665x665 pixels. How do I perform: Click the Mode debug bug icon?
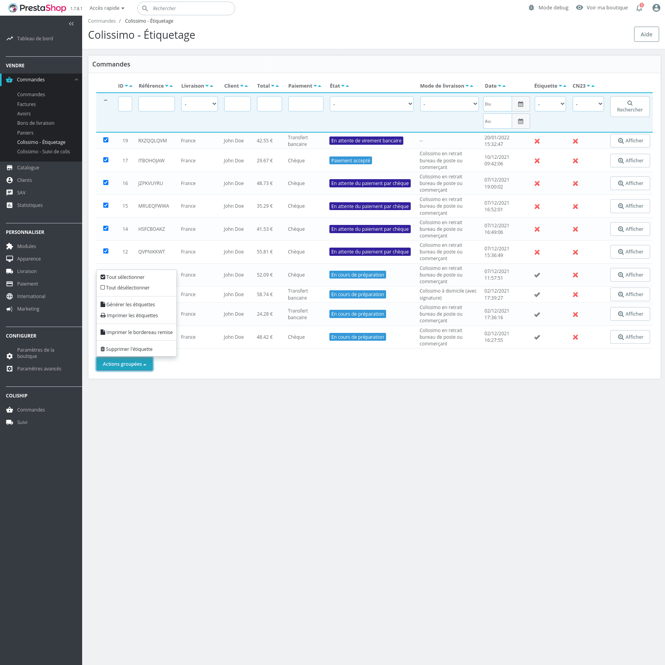531,8
